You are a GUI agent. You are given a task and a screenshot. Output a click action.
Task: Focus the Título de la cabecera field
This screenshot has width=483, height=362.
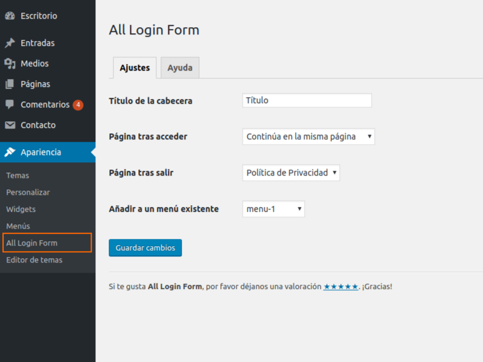(x=307, y=100)
